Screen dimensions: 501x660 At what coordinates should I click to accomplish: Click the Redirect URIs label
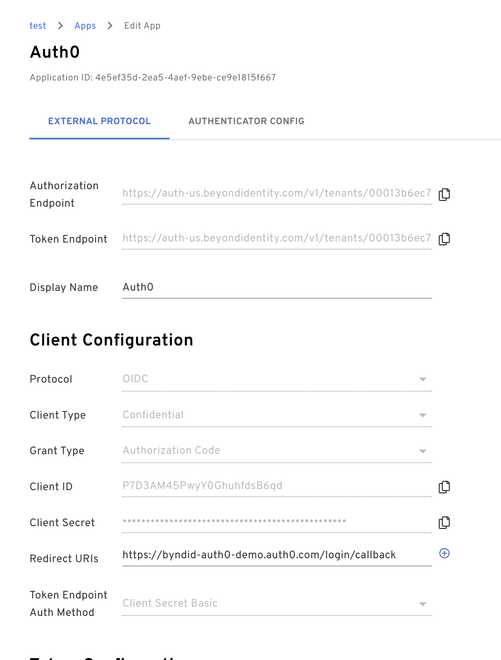click(64, 559)
